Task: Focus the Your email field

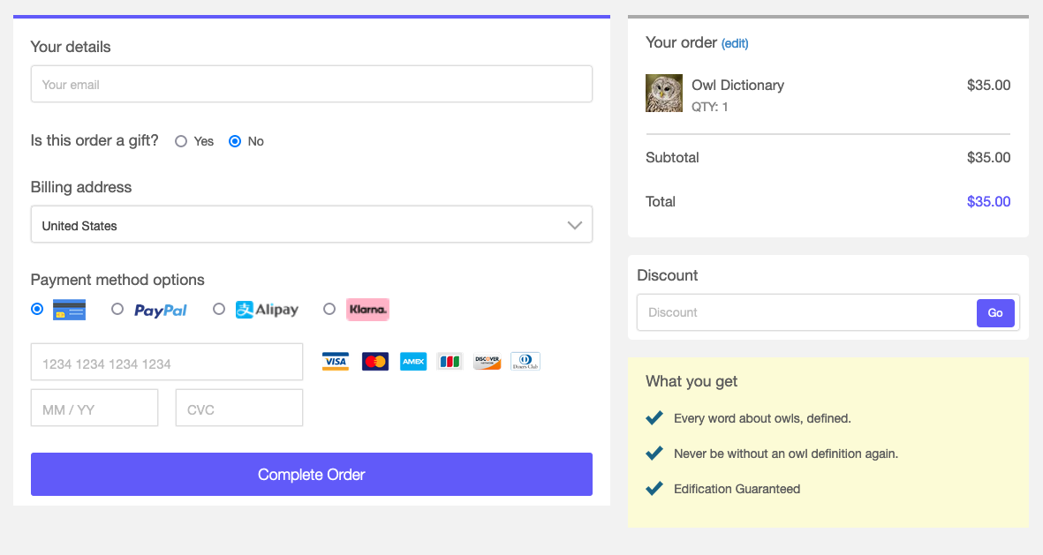Action: [311, 85]
